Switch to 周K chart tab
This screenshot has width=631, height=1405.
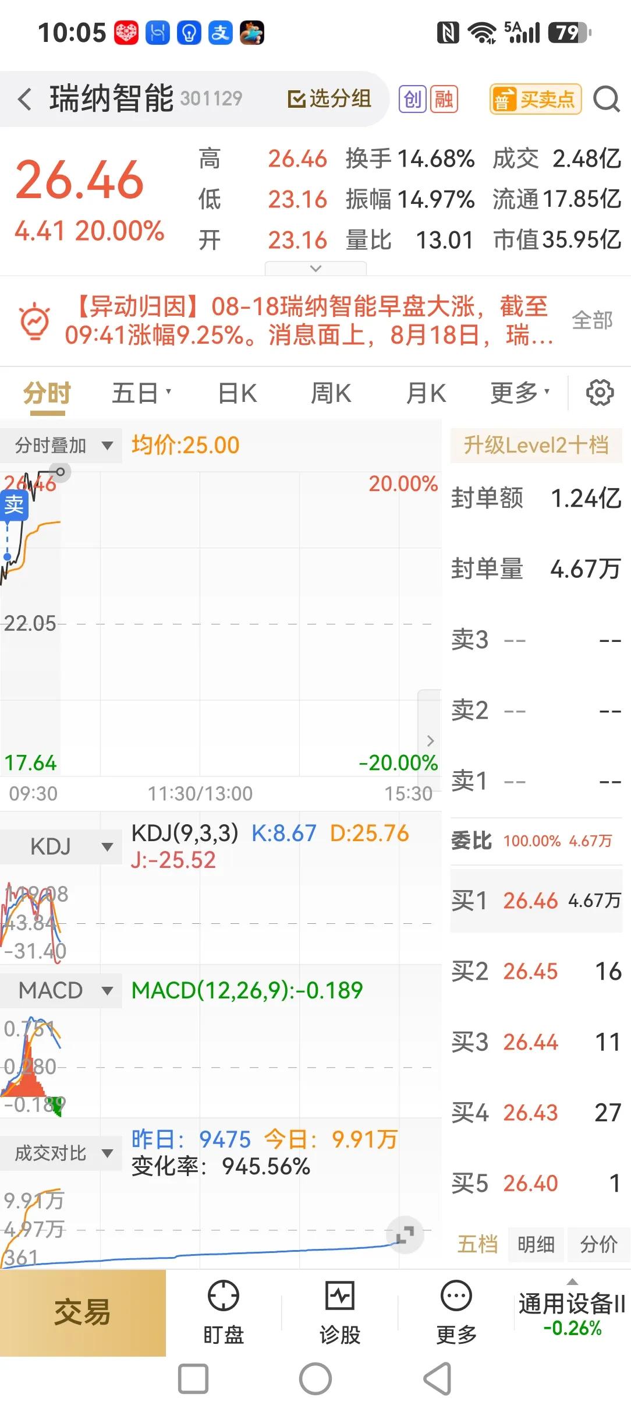(x=331, y=393)
